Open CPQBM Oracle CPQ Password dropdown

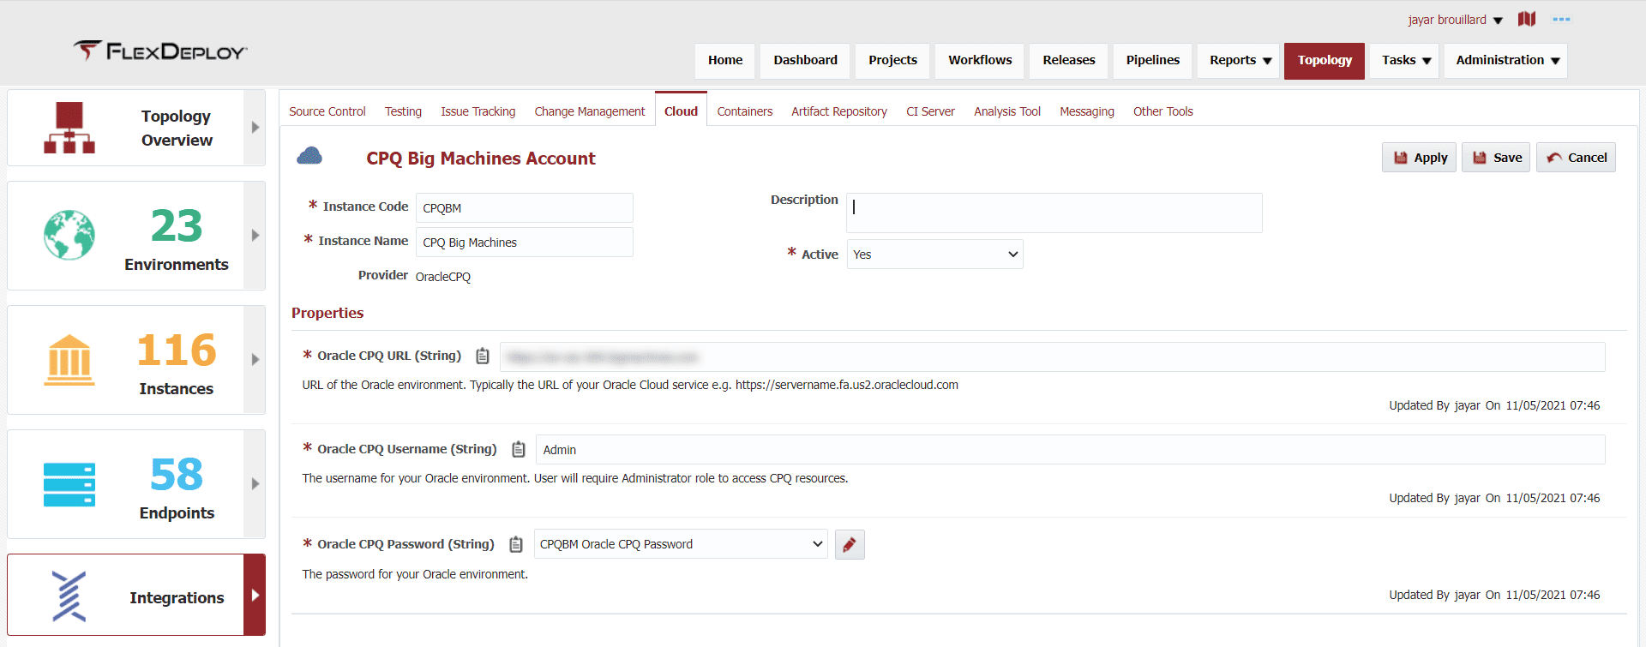click(681, 544)
